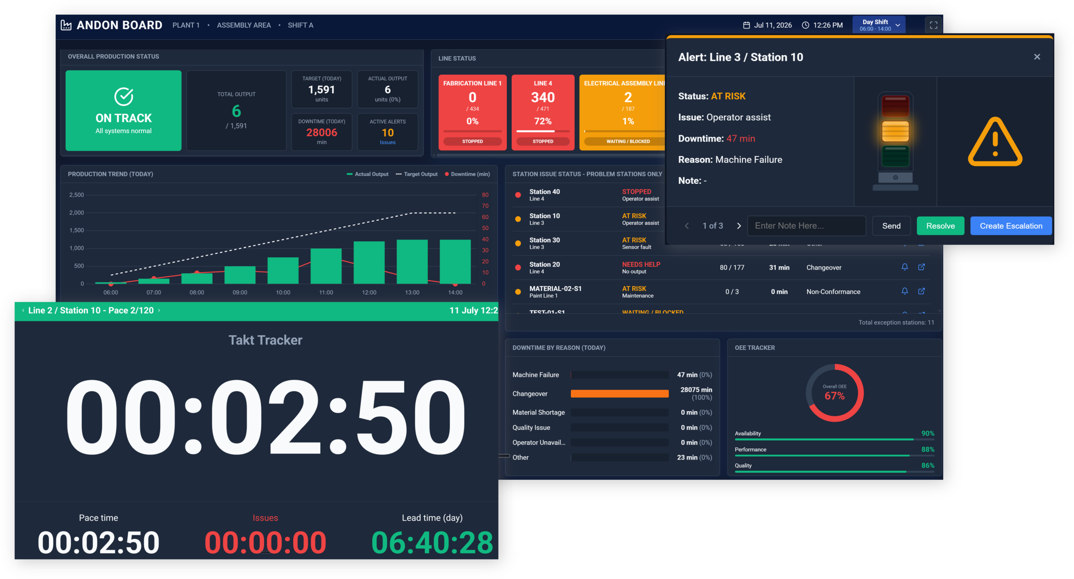Click the 12:00 bar in Production Trend

point(369,262)
